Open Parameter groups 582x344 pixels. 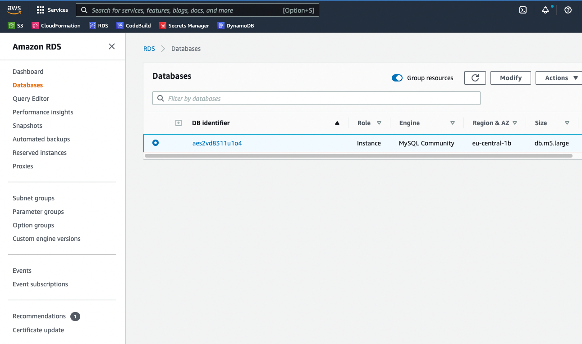tap(38, 212)
